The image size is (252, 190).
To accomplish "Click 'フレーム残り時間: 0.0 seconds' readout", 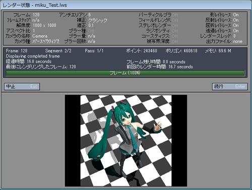I will tap(156, 62).
